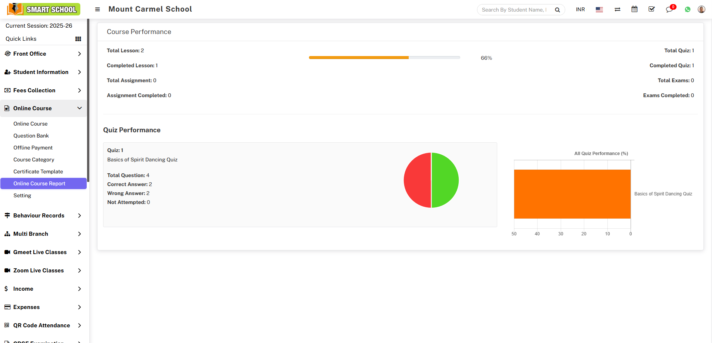This screenshot has width=712, height=343.
Task: Open the task checklist icon
Action: 651,9
